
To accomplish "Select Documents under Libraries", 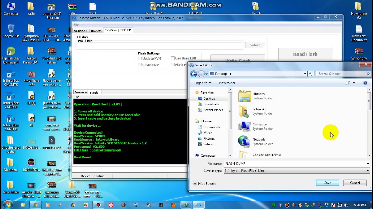I will point(212,127).
